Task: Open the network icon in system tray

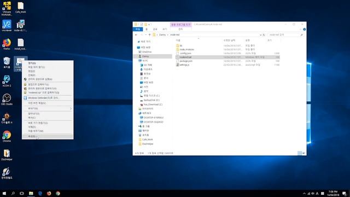Action: [308, 193]
